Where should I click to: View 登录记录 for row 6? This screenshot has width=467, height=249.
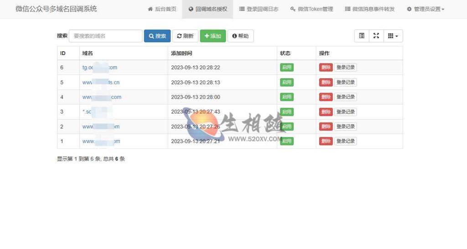click(x=346, y=67)
